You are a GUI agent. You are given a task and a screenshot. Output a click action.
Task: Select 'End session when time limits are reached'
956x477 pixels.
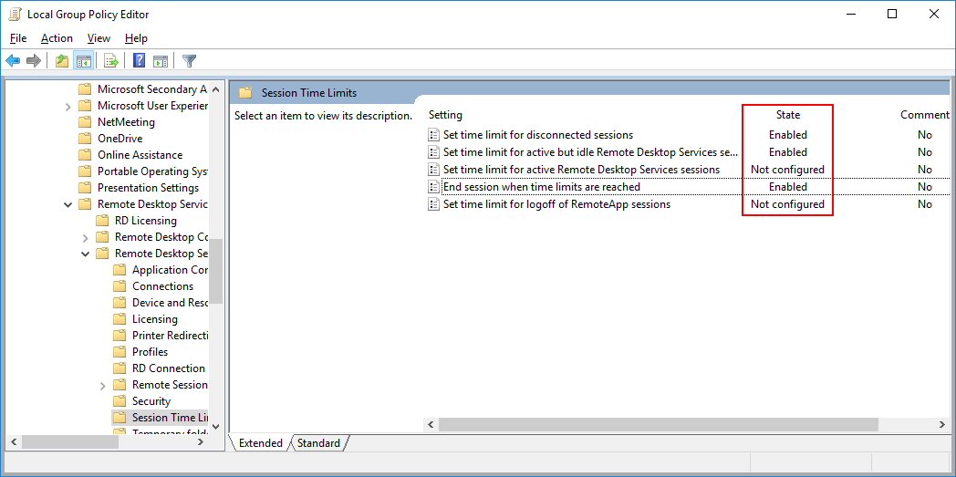[x=542, y=186]
